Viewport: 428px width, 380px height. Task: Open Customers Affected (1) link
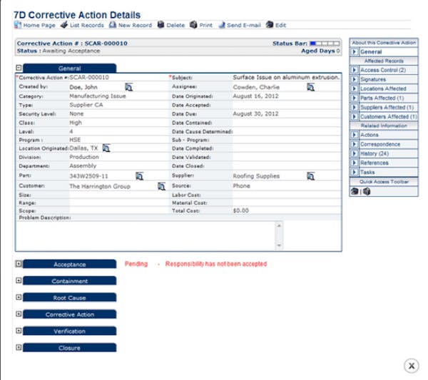coord(389,116)
